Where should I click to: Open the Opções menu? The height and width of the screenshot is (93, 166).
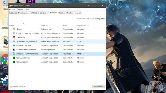point(20,9)
